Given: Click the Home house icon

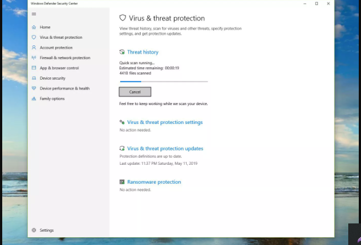Looking at the screenshot, I should pos(34,27).
